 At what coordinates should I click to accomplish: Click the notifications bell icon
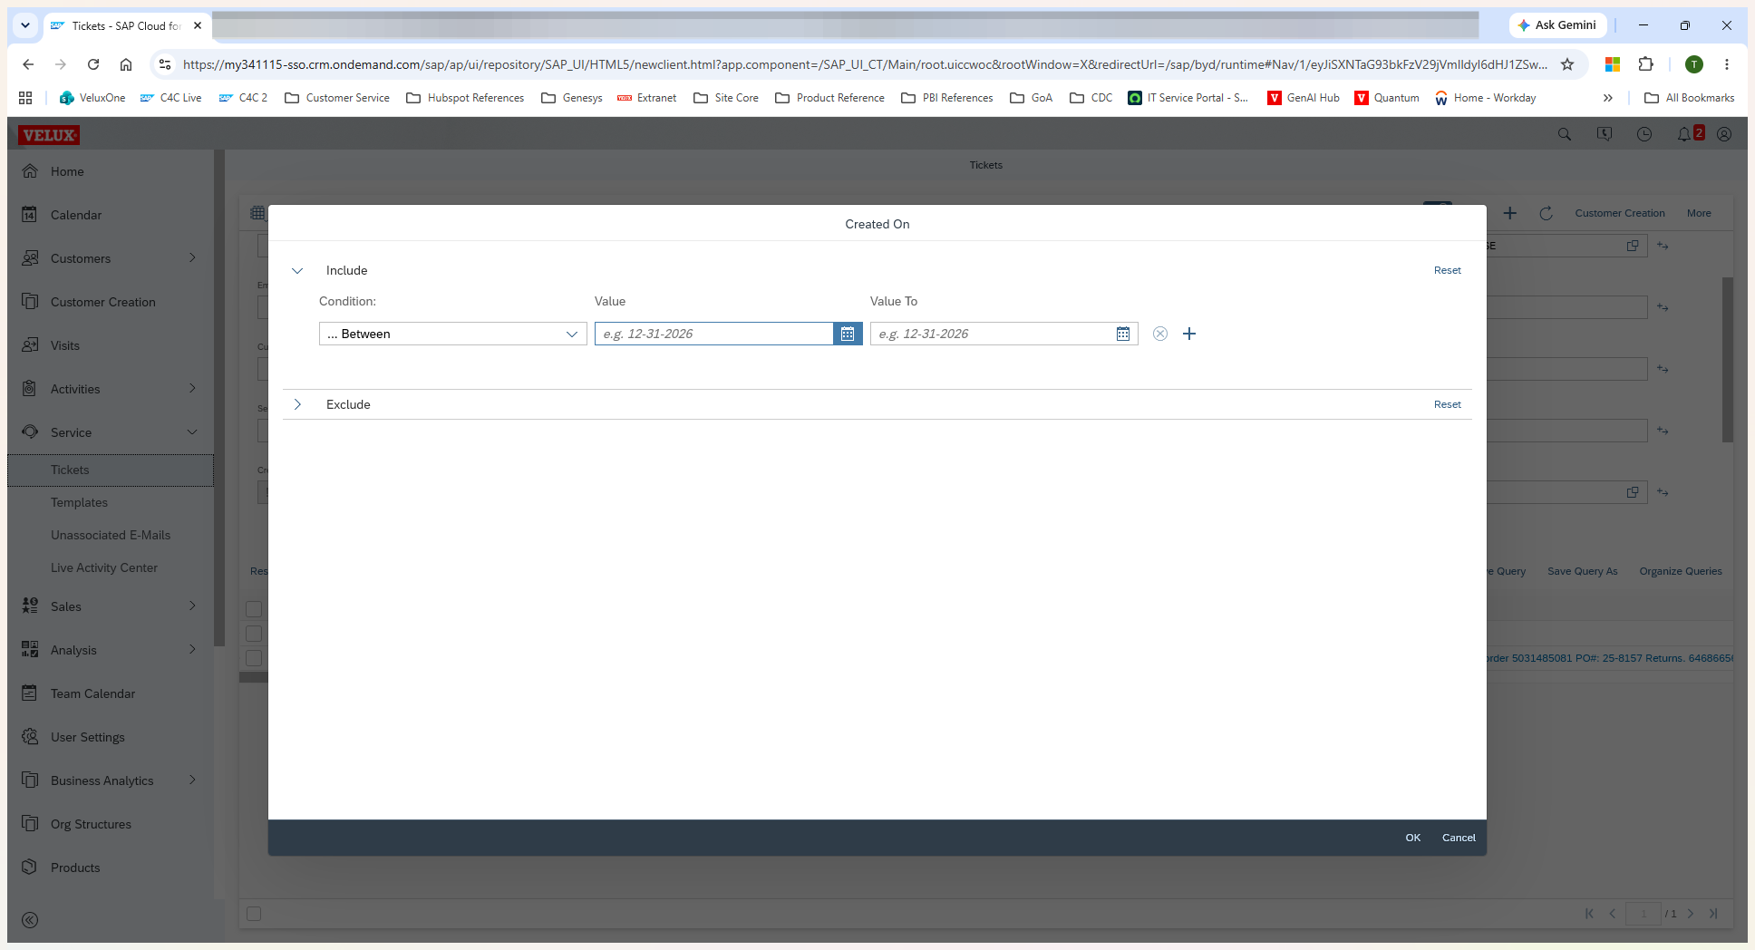[1684, 134]
